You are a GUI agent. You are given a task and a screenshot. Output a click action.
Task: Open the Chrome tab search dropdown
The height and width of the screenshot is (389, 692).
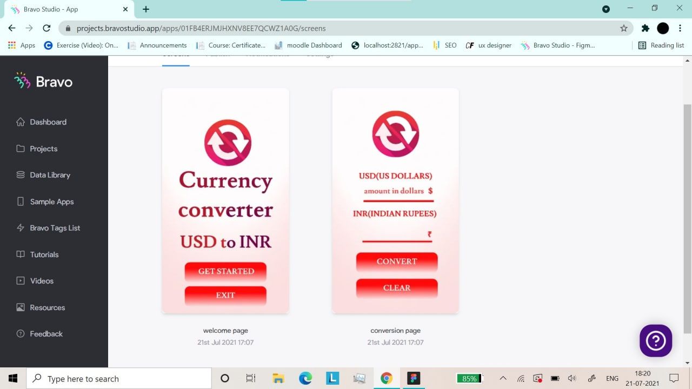(606, 9)
